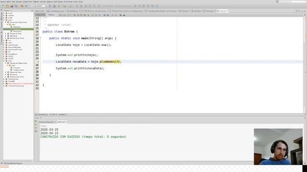This screenshot has width=307, height=172.
Task: Open the Ajuda menu
Action: tap(81, 1)
